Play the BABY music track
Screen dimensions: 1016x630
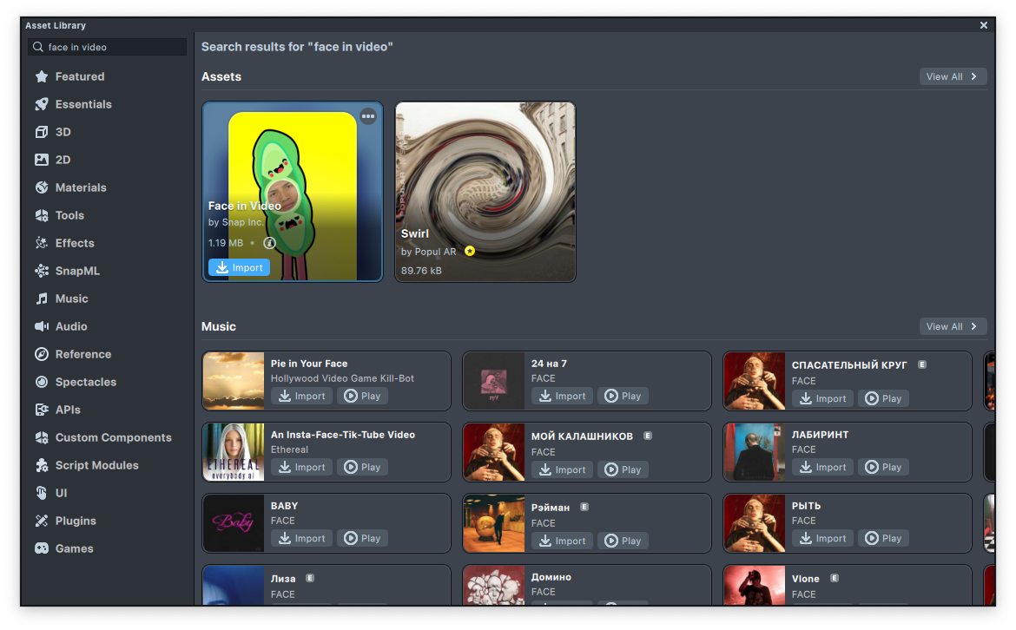(x=362, y=538)
